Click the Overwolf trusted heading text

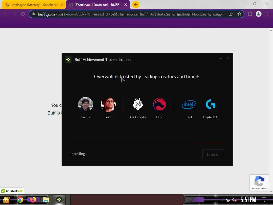pos(147,77)
